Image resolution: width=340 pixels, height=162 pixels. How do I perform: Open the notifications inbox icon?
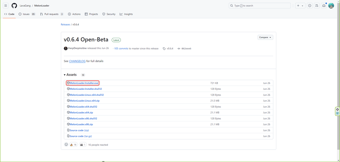324,6
